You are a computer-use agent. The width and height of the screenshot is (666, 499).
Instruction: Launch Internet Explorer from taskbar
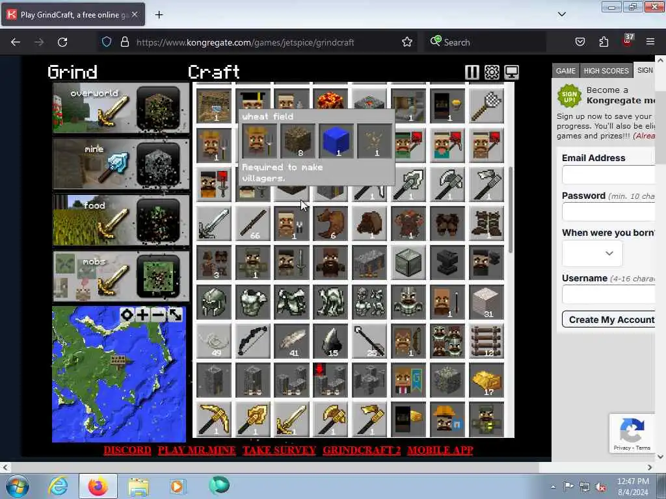click(58, 486)
